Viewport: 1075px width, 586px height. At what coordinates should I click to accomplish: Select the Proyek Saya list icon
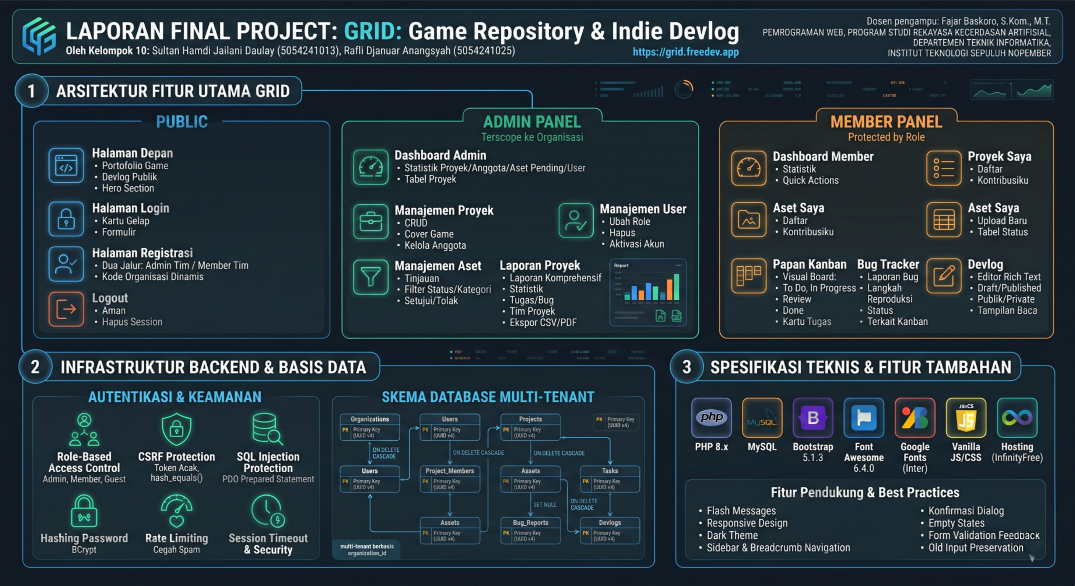click(944, 168)
